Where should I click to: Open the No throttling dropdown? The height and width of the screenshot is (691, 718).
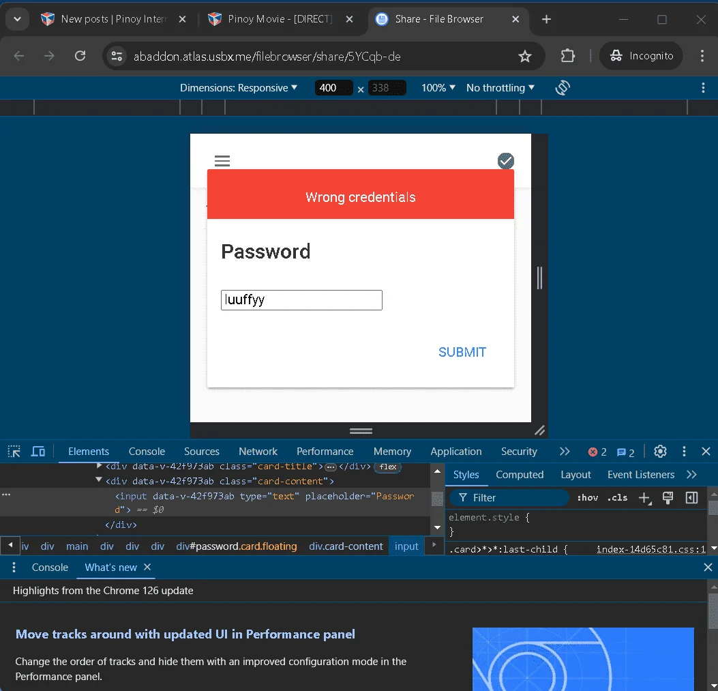(500, 87)
